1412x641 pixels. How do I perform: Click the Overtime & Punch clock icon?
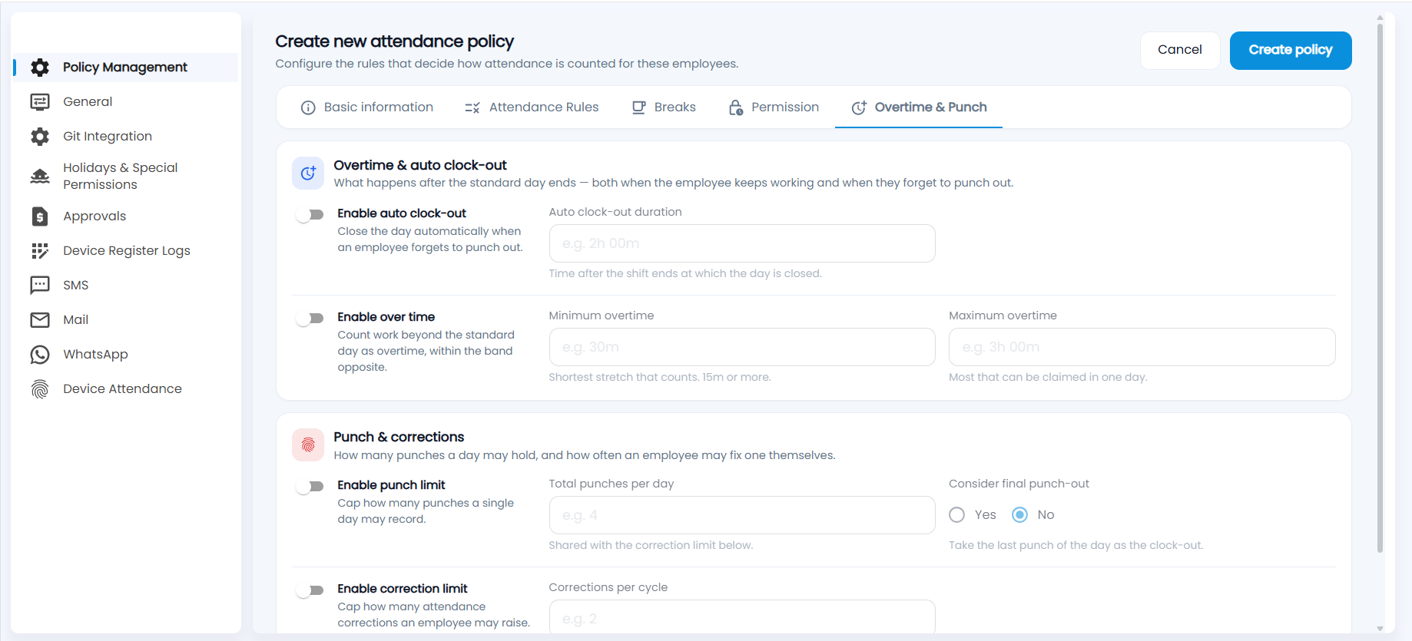(859, 107)
